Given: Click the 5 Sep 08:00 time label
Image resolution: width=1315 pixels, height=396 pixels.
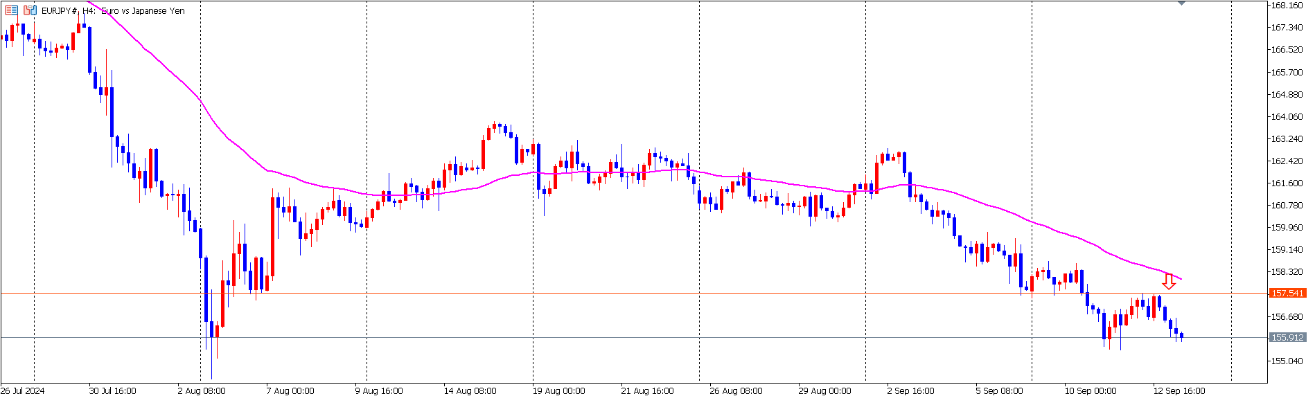Looking at the screenshot, I should 1000,390.
